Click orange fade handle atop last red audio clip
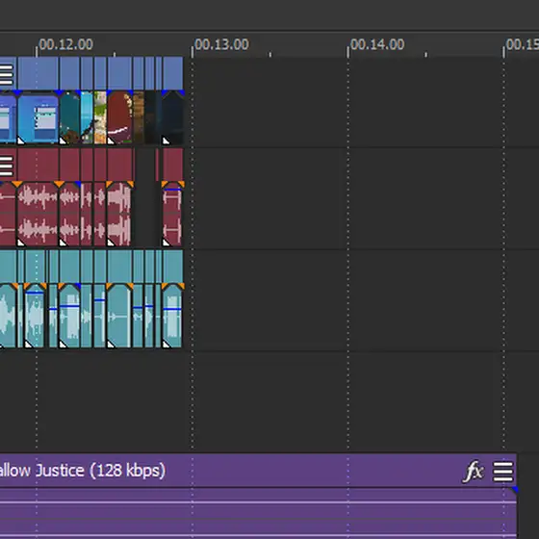The width and height of the screenshot is (539, 539). tap(165, 184)
